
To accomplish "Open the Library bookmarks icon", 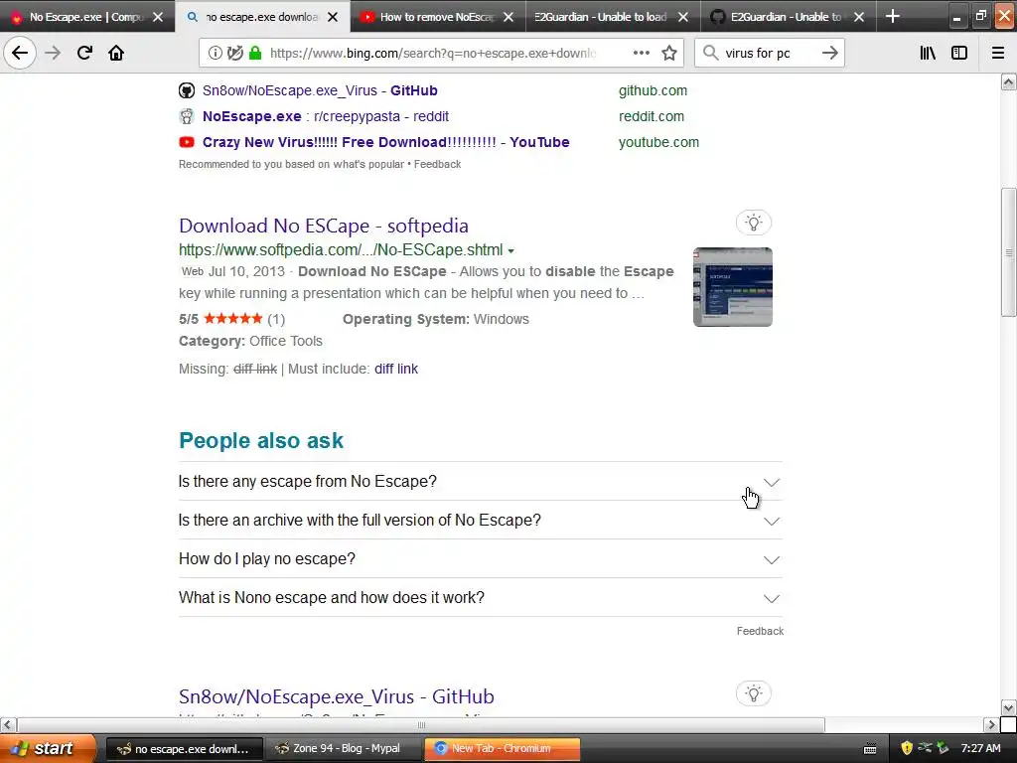I will 928,53.
